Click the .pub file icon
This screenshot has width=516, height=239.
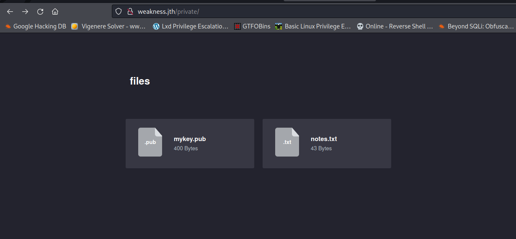pos(150,142)
